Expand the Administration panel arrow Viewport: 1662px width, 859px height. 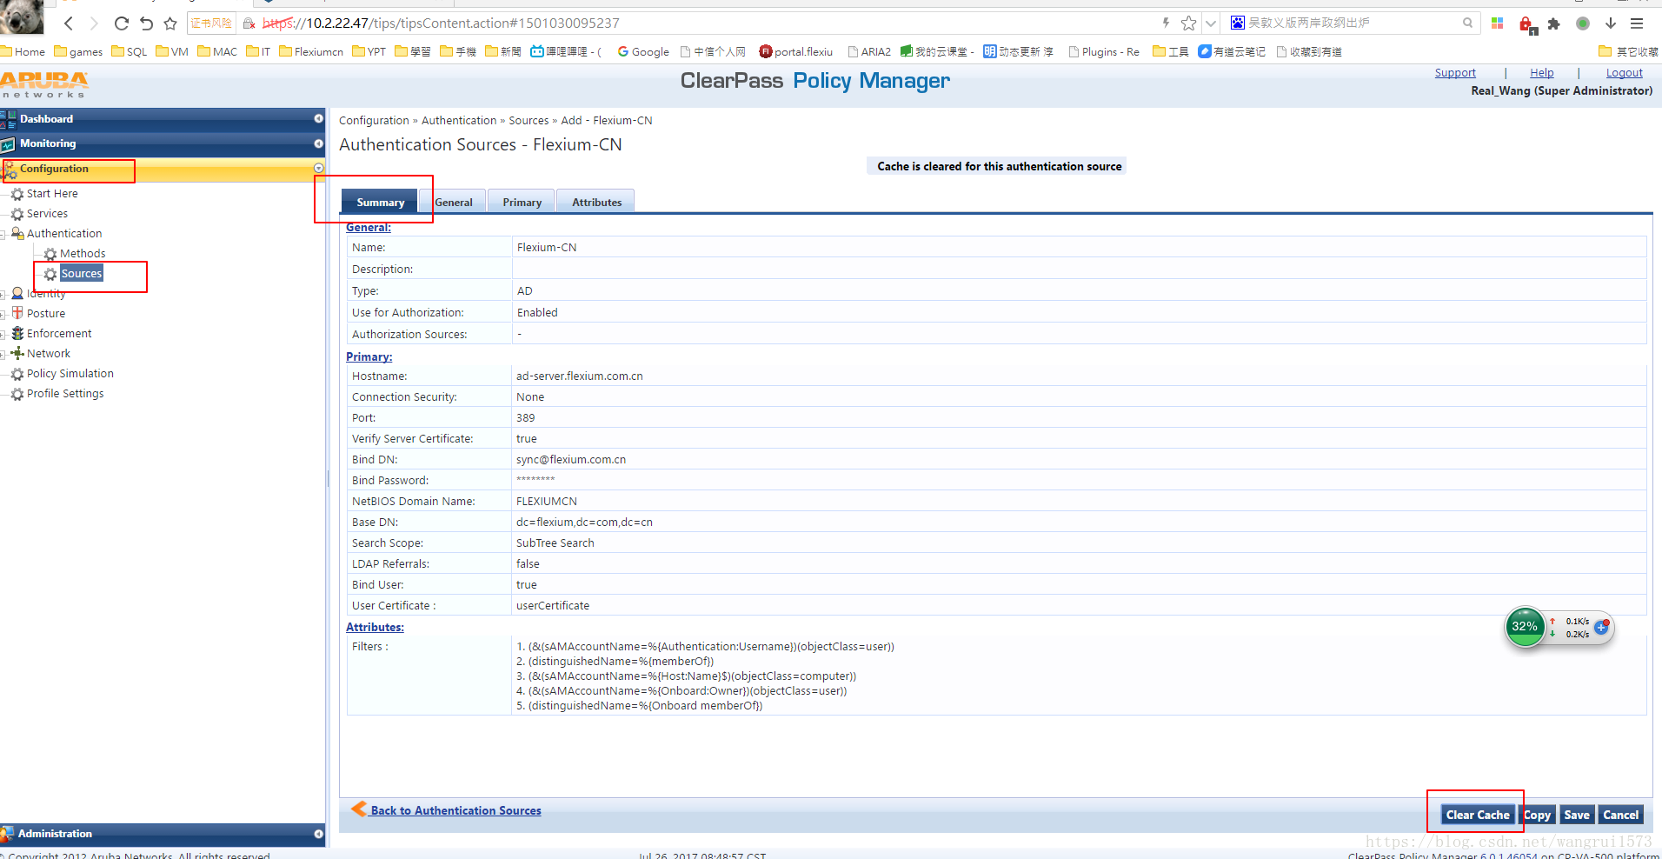[318, 834]
